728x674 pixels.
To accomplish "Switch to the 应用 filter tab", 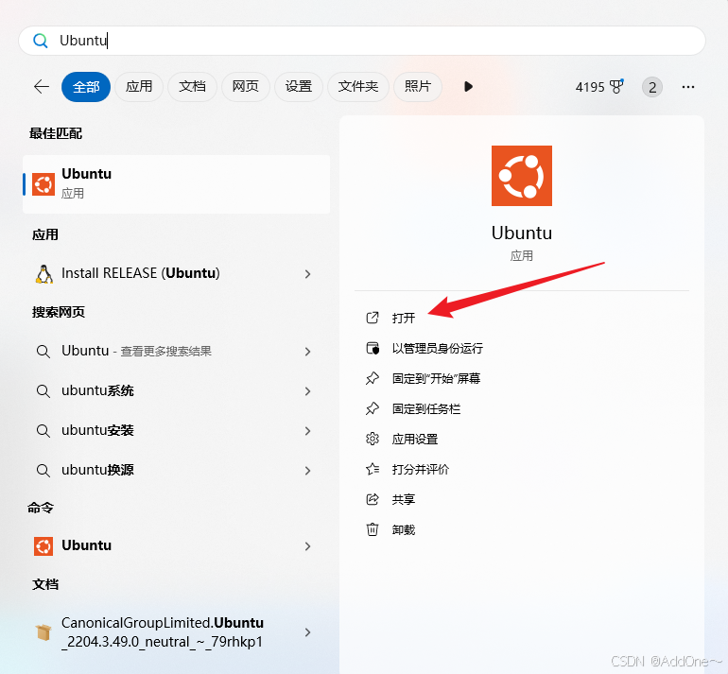I will [139, 86].
